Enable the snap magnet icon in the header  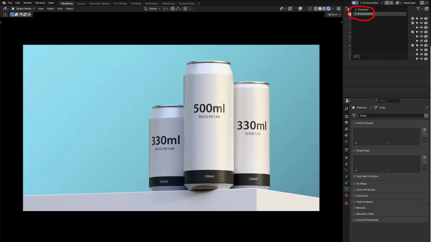(x=172, y=9)
